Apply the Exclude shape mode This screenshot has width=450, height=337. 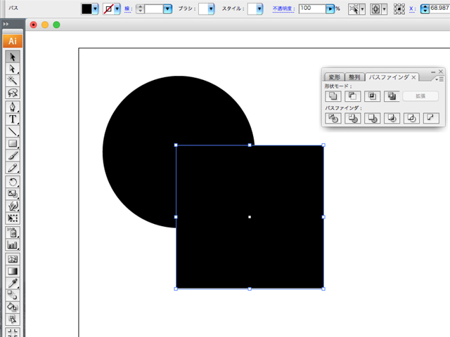[392, 96]
